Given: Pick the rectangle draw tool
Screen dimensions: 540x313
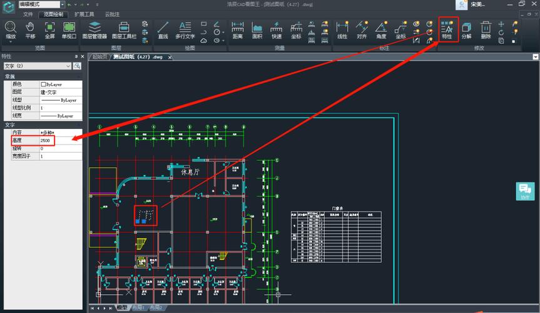Looking at the screenshot, I should [204, 24].
